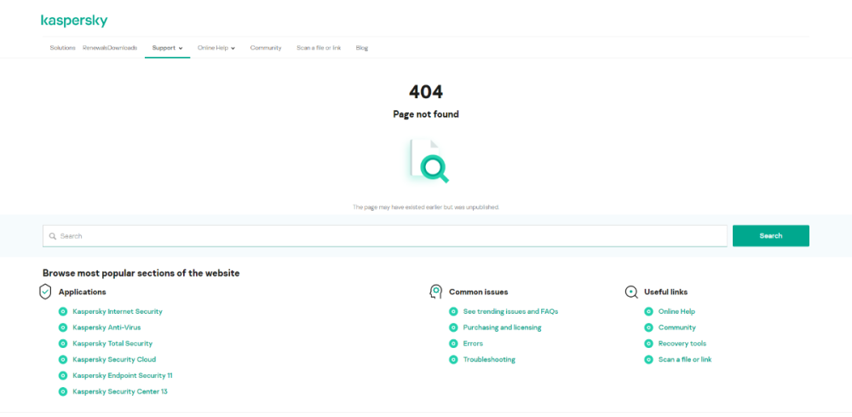The image size is (852, 417).
Task: Click bullet icon beside Recovery tools
Action: (x=648, y=344)
